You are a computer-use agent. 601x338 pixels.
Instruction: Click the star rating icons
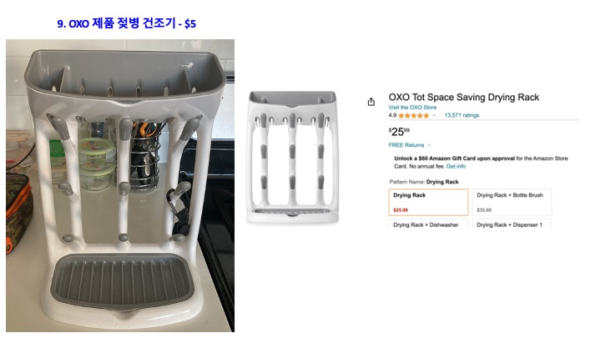(x=413, y=115)
